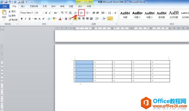The height and width of the screenshot is (111, 189).
Task: Click the first highlighted table cell
Action: click(x=84, y=62)
